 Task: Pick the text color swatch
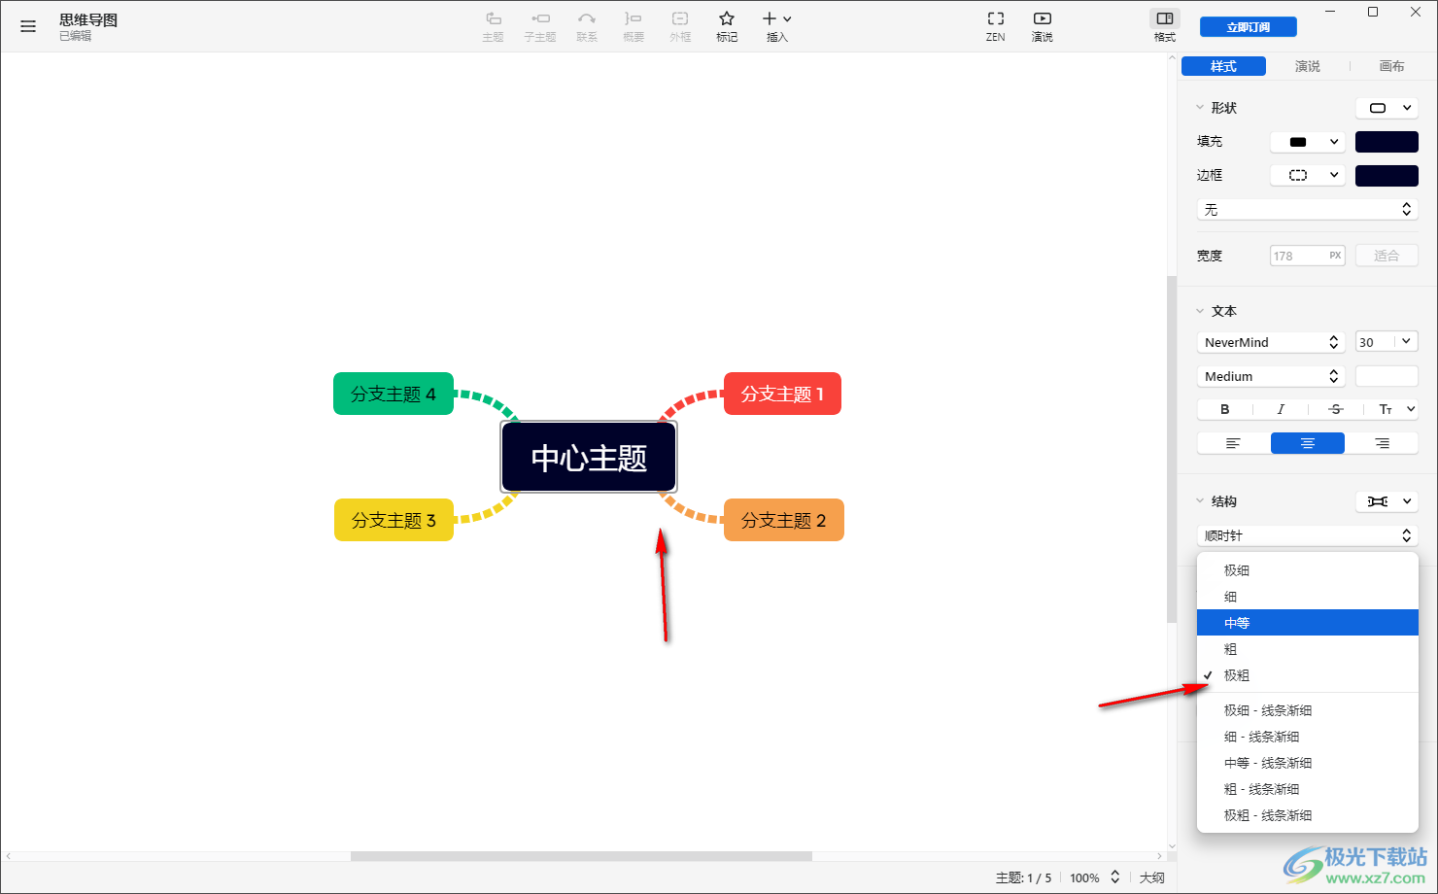[x=1387, y=376]
